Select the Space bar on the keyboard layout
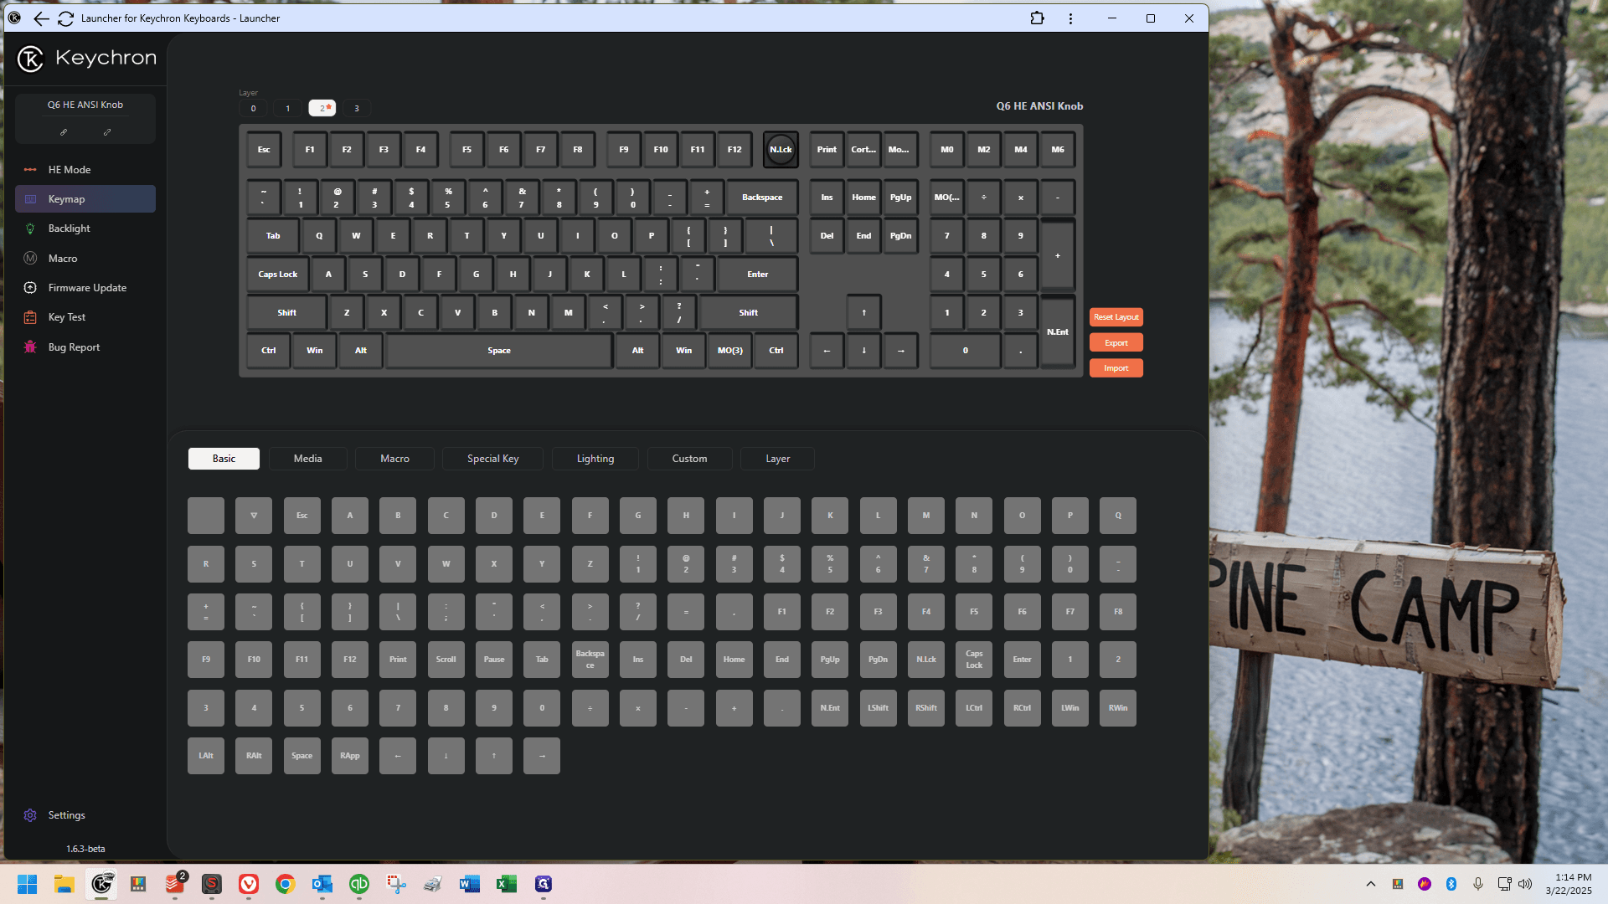 click(x=499, y=351)
